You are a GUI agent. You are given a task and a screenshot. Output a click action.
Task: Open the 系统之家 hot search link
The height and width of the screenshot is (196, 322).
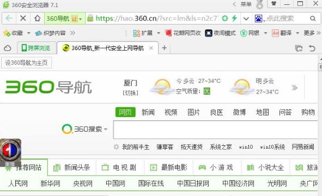pos(221,147)
